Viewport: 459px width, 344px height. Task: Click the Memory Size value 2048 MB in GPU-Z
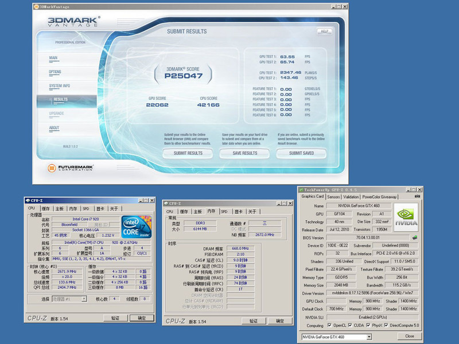[341, 285]
